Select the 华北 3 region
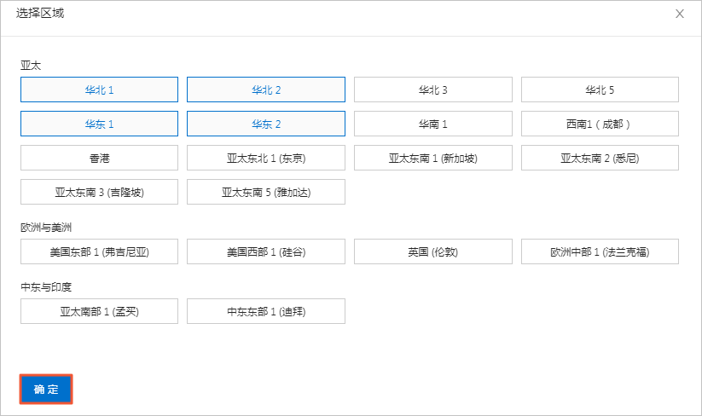Viewport: 702px width, 416px height. pyautogui.click(x=433, y=90)
